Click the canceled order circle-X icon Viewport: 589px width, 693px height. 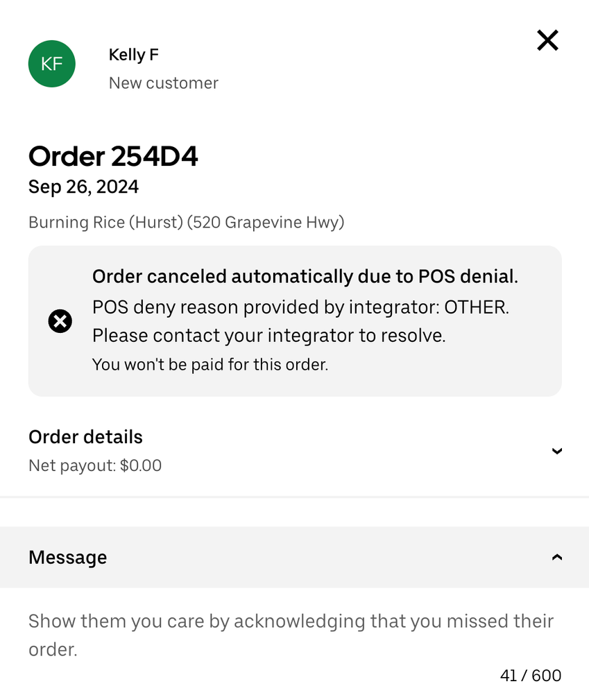pos(60,321)
